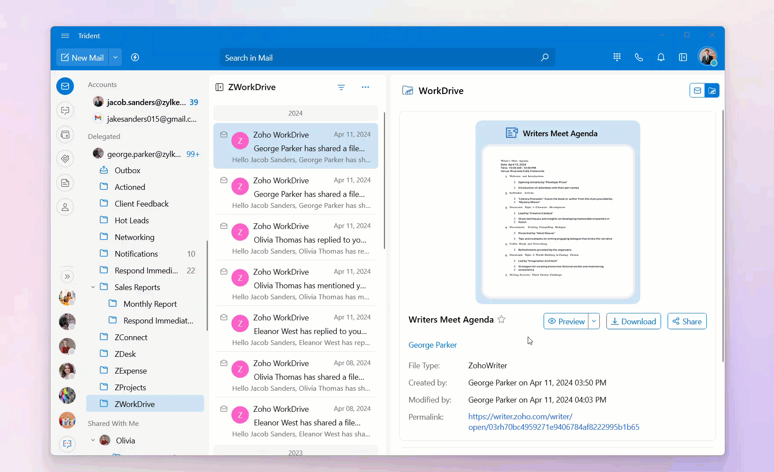
Task: Open the Monthly Report subfolder
Action: [x=145, y=304]
